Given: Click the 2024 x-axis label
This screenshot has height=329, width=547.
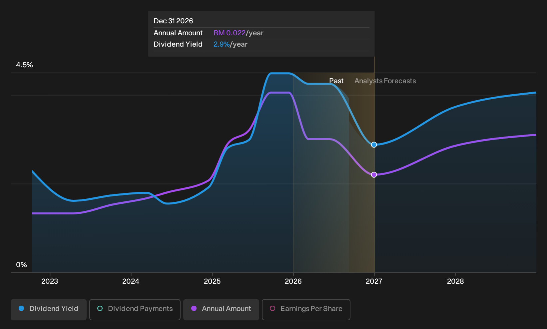Looking at the screenshot, I should coord(131,281).
